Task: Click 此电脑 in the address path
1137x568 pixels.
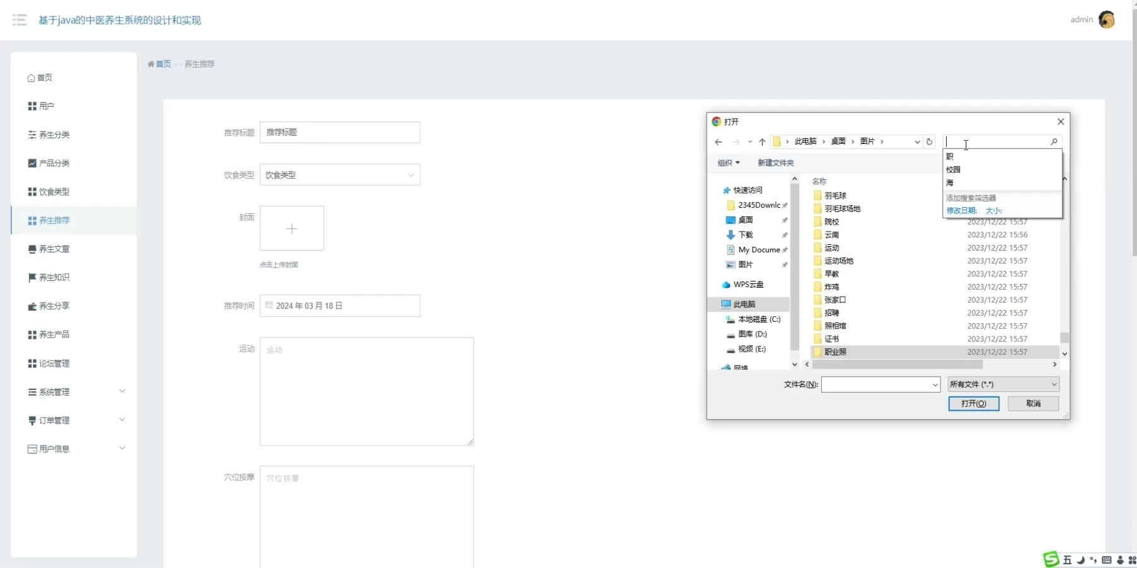Action: coord(805,141)
